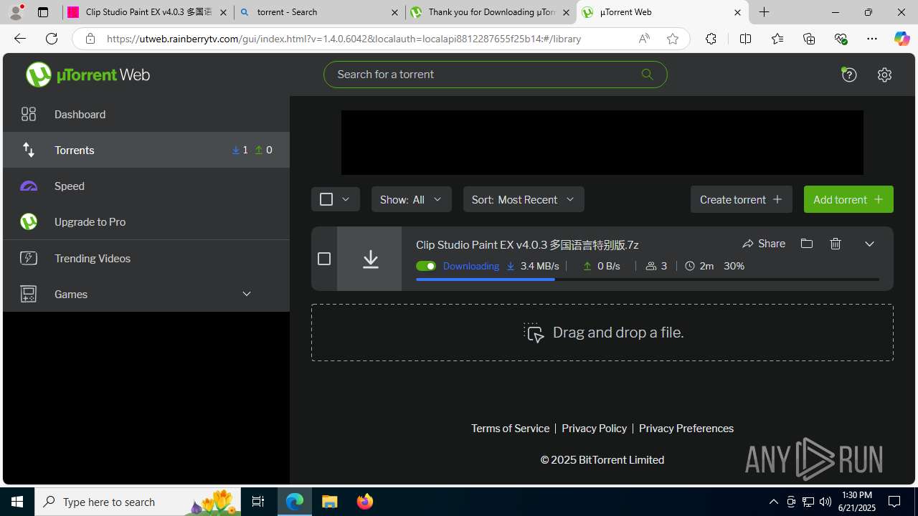This screenshot has width=918, height=516.
Task: Open Task View on taskbar
Action: [x=258, y=502]
